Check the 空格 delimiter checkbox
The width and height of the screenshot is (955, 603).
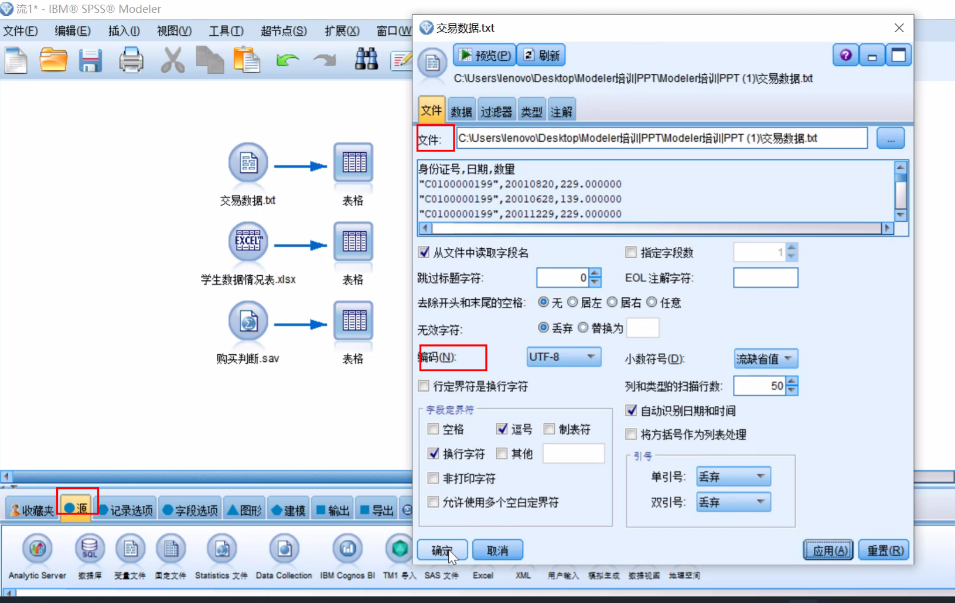coord(433,429)
